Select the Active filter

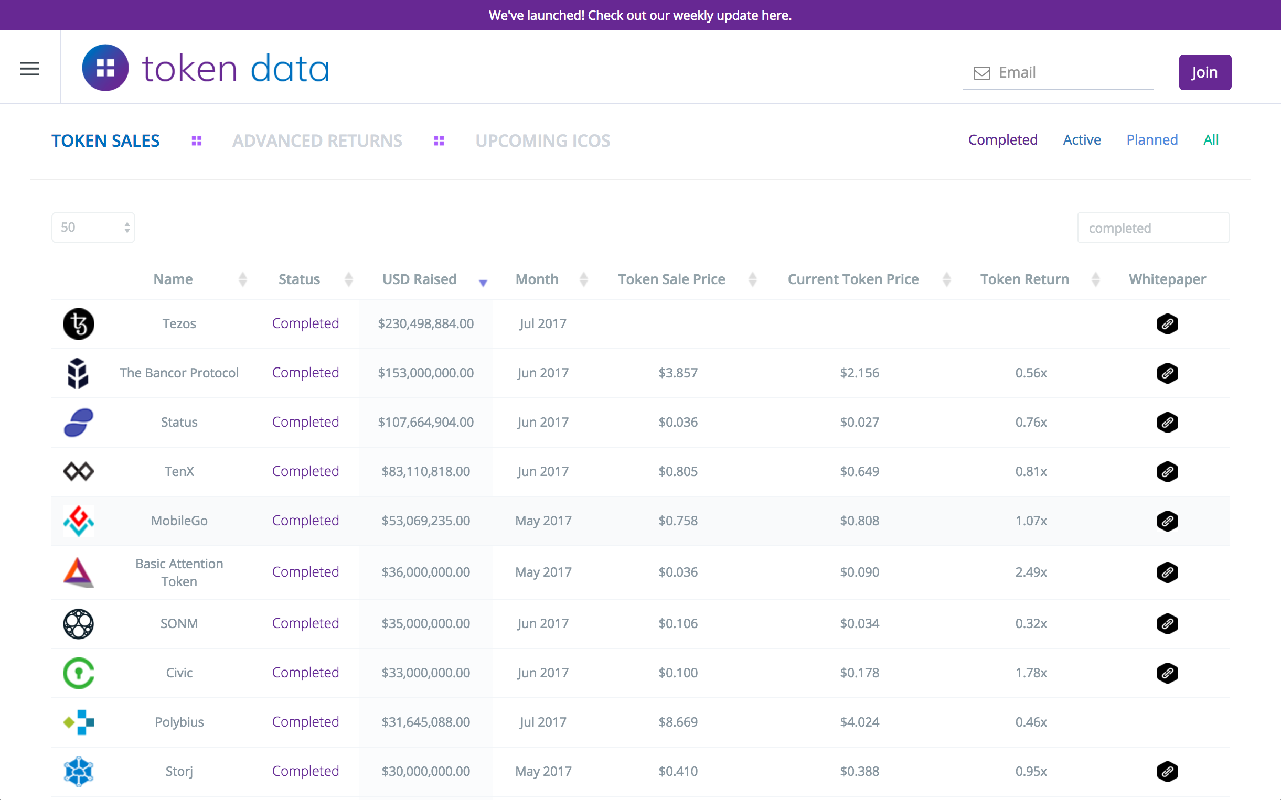[1082, 139]
